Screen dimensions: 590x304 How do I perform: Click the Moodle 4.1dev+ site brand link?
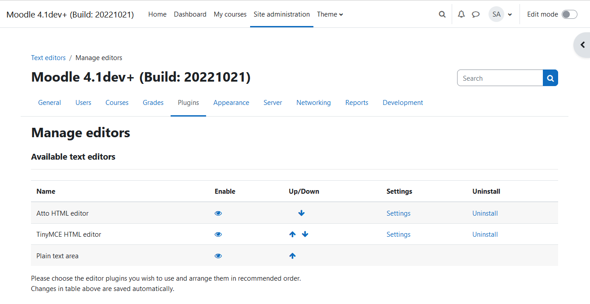(x=70, y=14)
